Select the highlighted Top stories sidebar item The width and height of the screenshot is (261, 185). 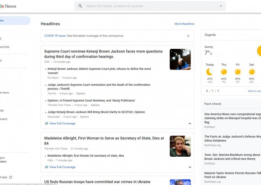point(15,21)
